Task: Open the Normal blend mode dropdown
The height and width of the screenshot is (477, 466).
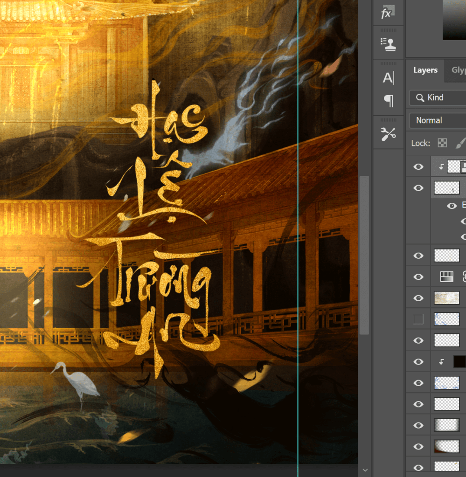Action: point(437,120)
